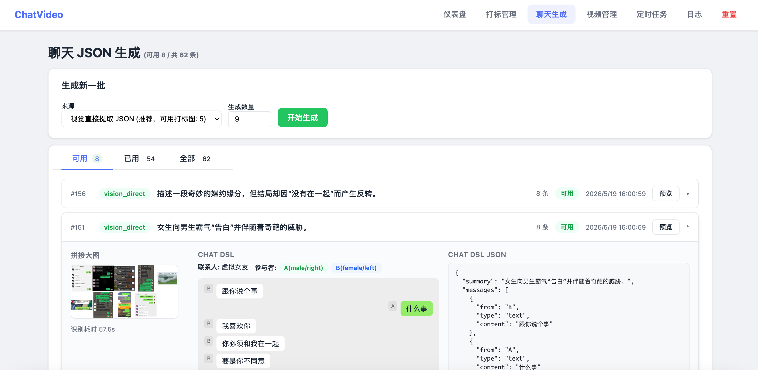Open the 来源 source dropdown
Image resolution: width=758 pixels, height=370 pixels.
tap(141, 119)
